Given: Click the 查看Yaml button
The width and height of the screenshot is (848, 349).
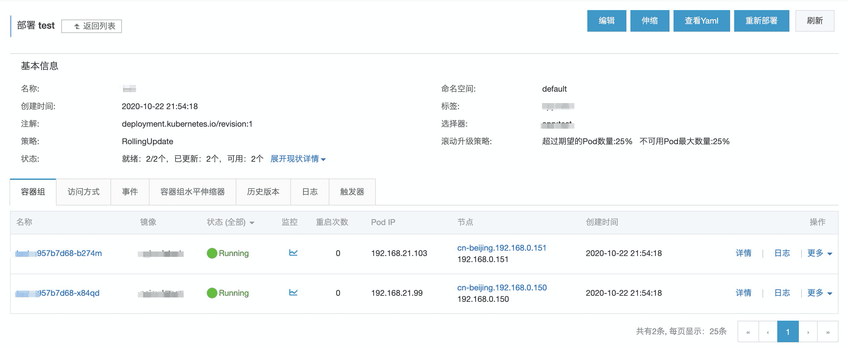Looking at the screenshot, I should coord(702,21).
